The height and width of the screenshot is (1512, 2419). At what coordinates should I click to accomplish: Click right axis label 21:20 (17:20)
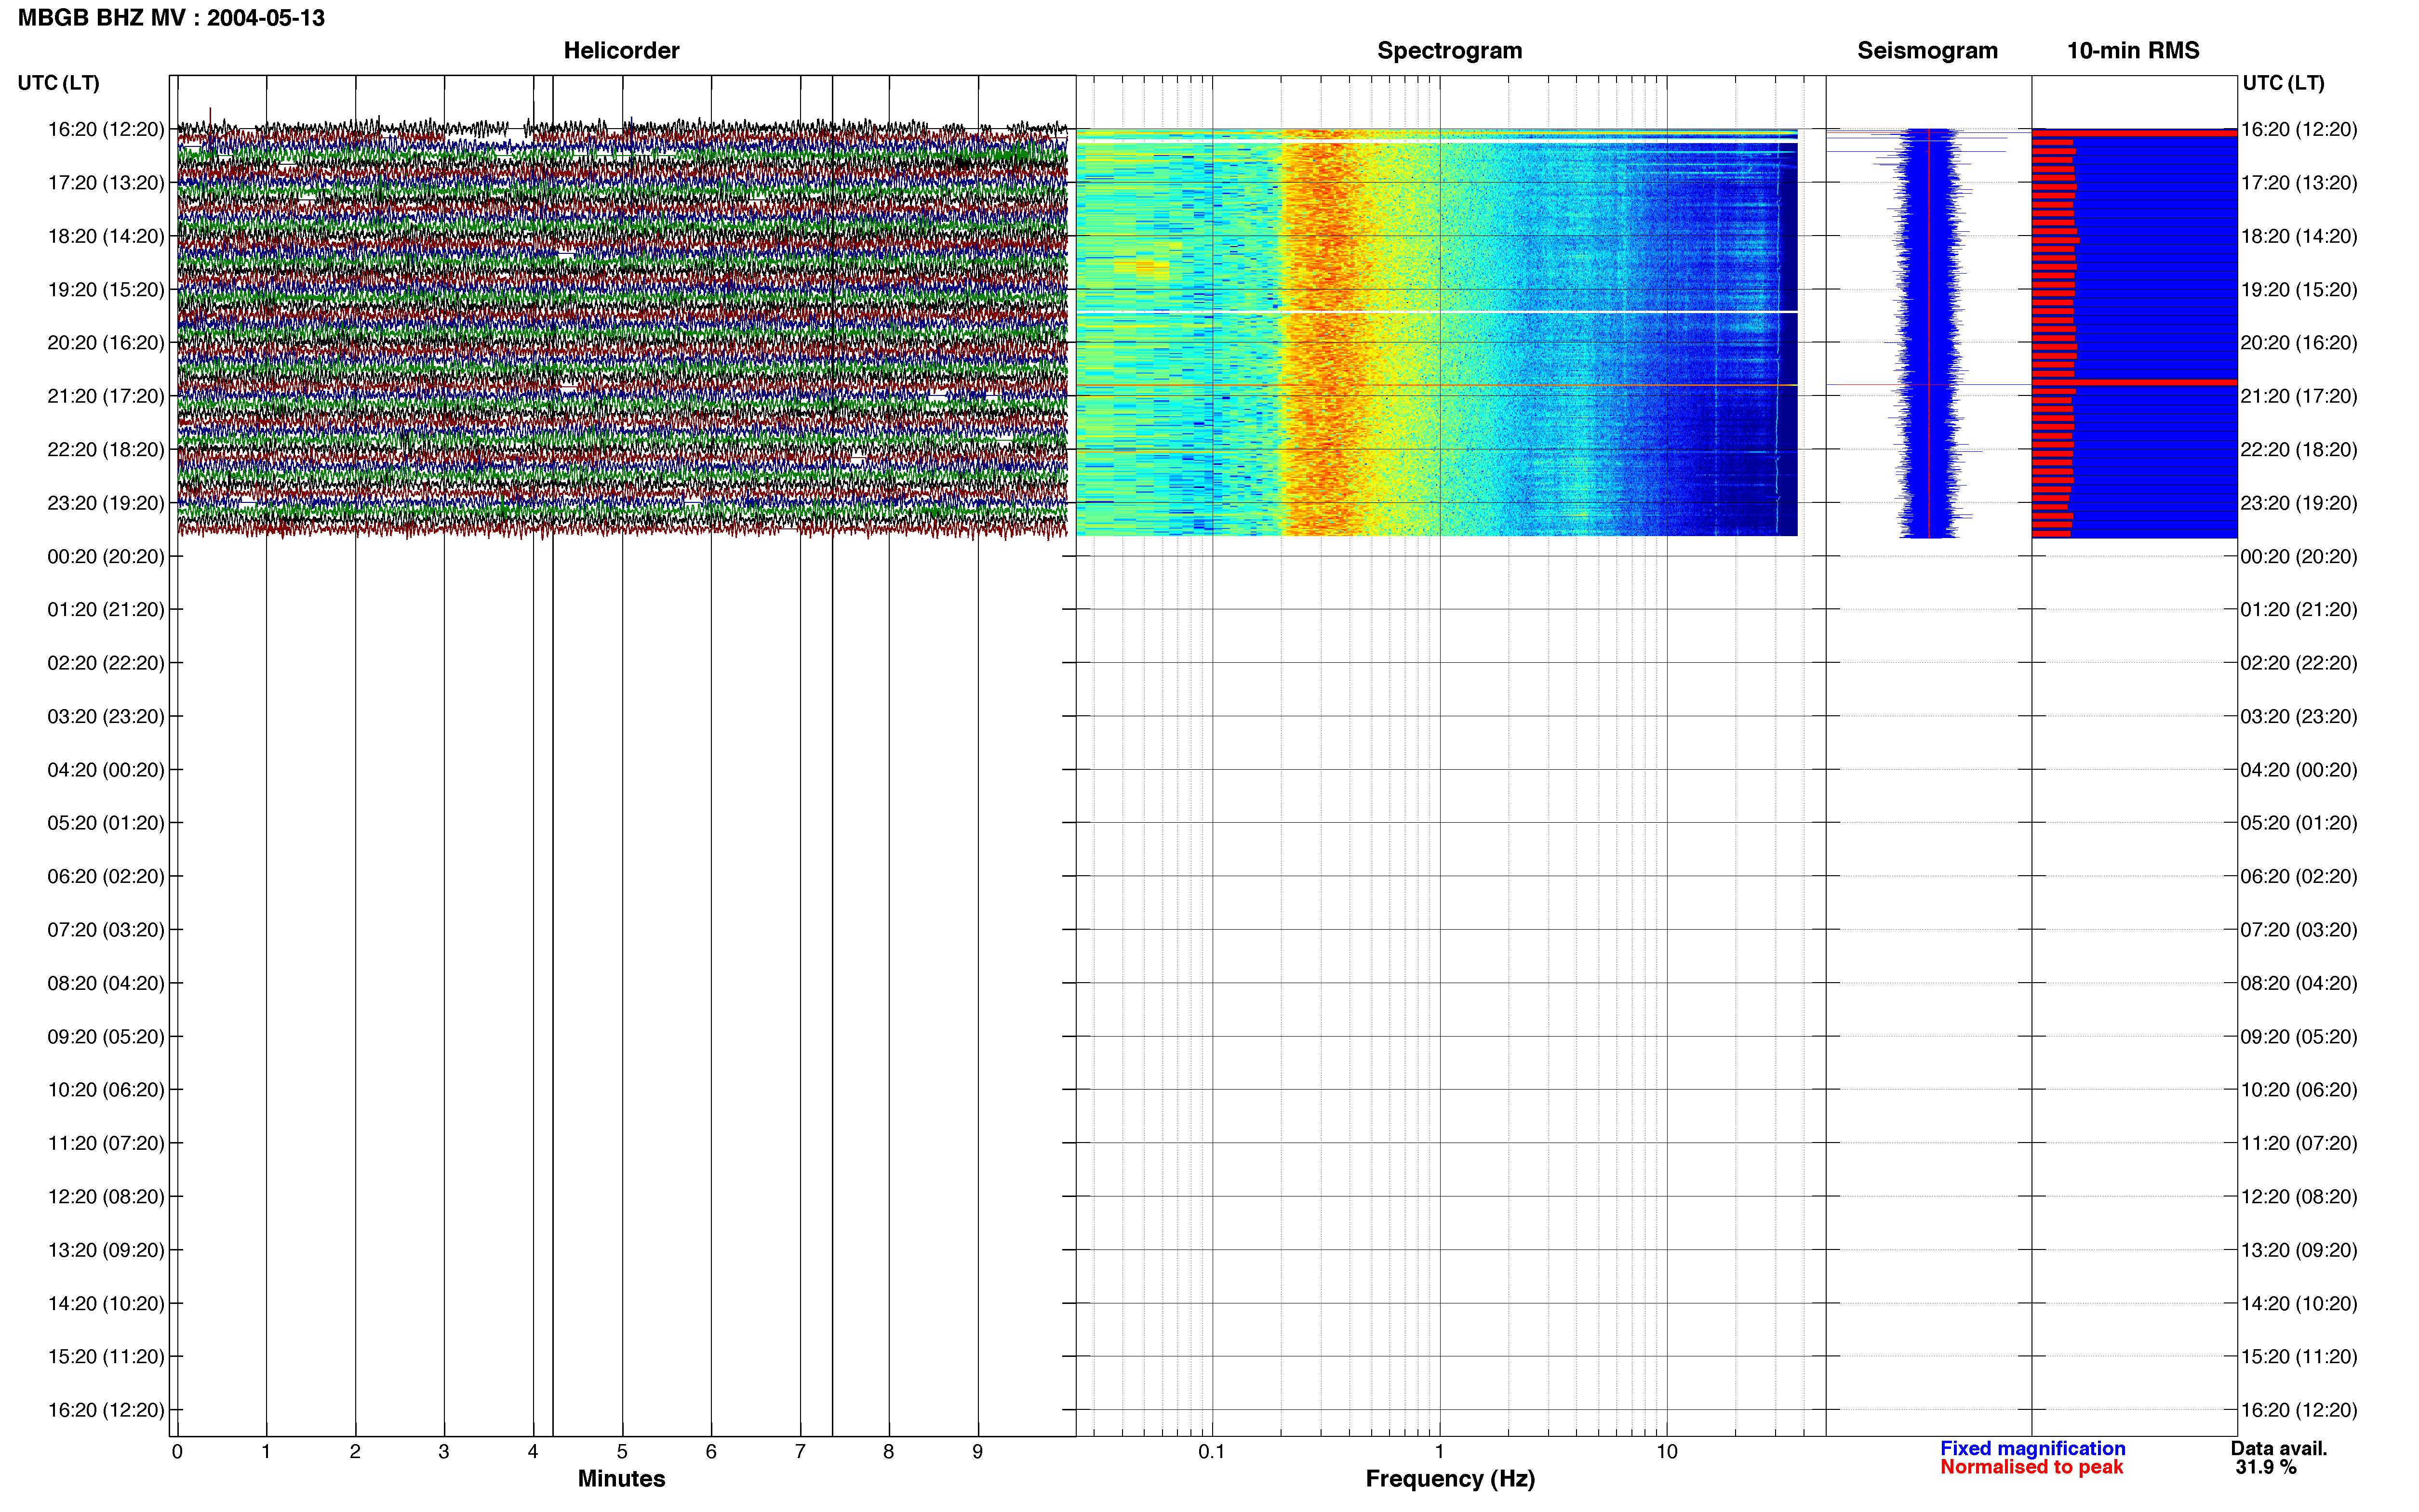pos(2298,396)
